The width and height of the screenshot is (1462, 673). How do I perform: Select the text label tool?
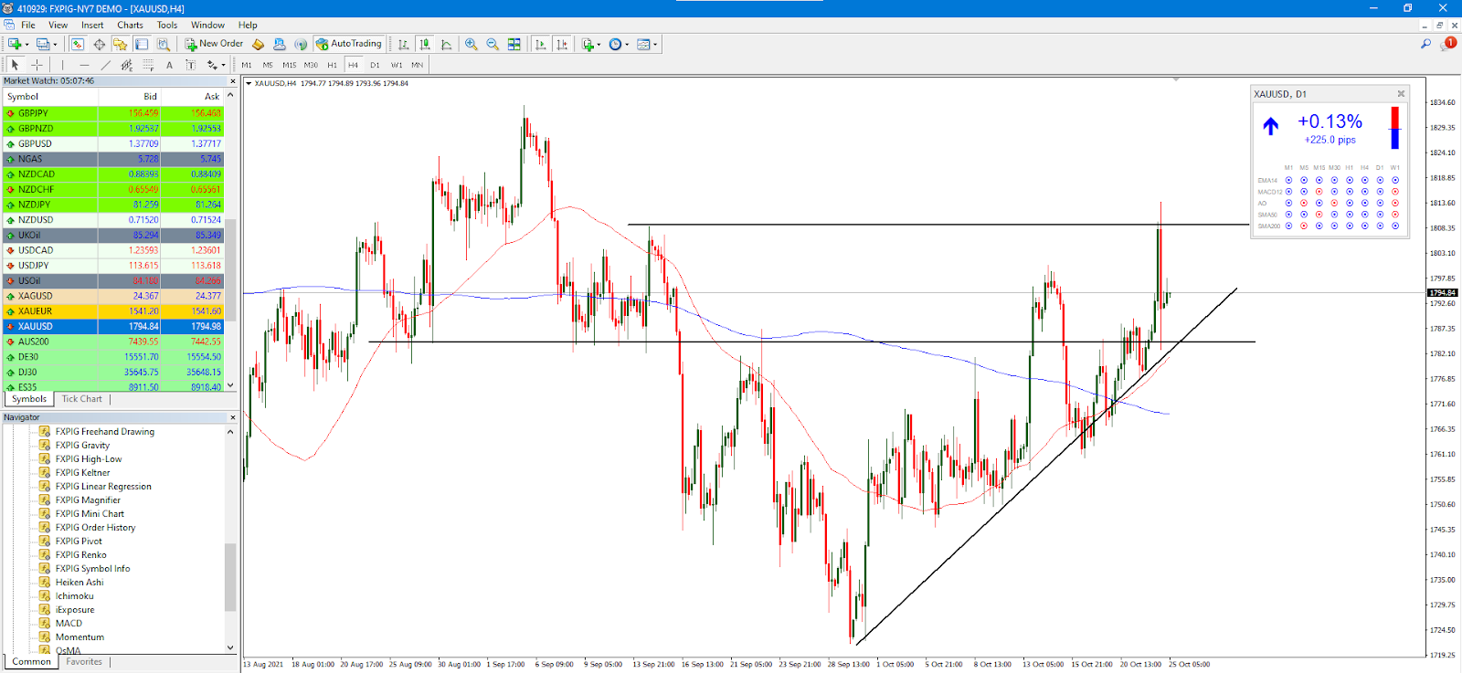point(190,65)
